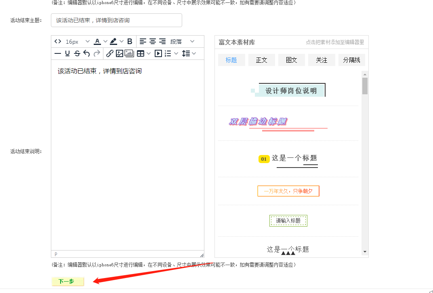The width and height of the screenshot is (433, 293).
Task: Expand the 段落 paragraph style dropdown
Action: [182, 41]
